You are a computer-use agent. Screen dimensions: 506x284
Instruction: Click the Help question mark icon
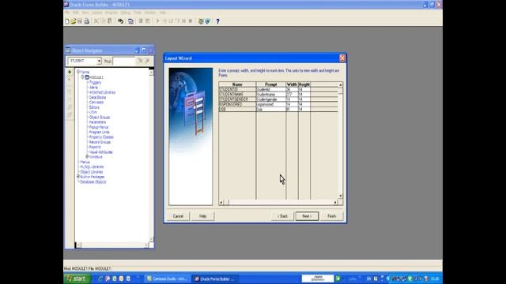218,21
